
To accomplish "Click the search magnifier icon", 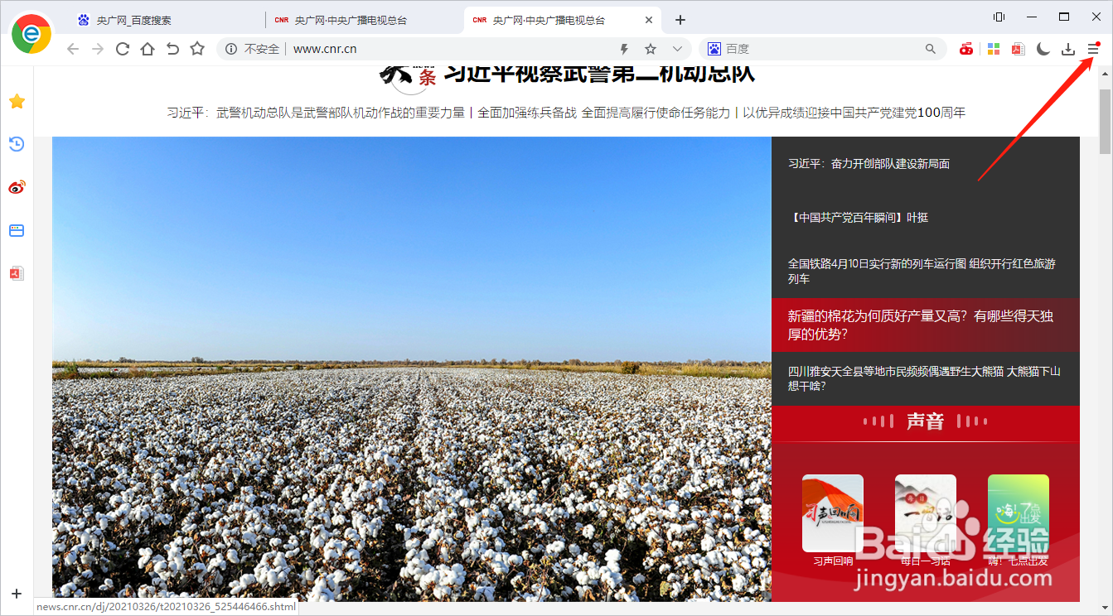I will (931, 49).
